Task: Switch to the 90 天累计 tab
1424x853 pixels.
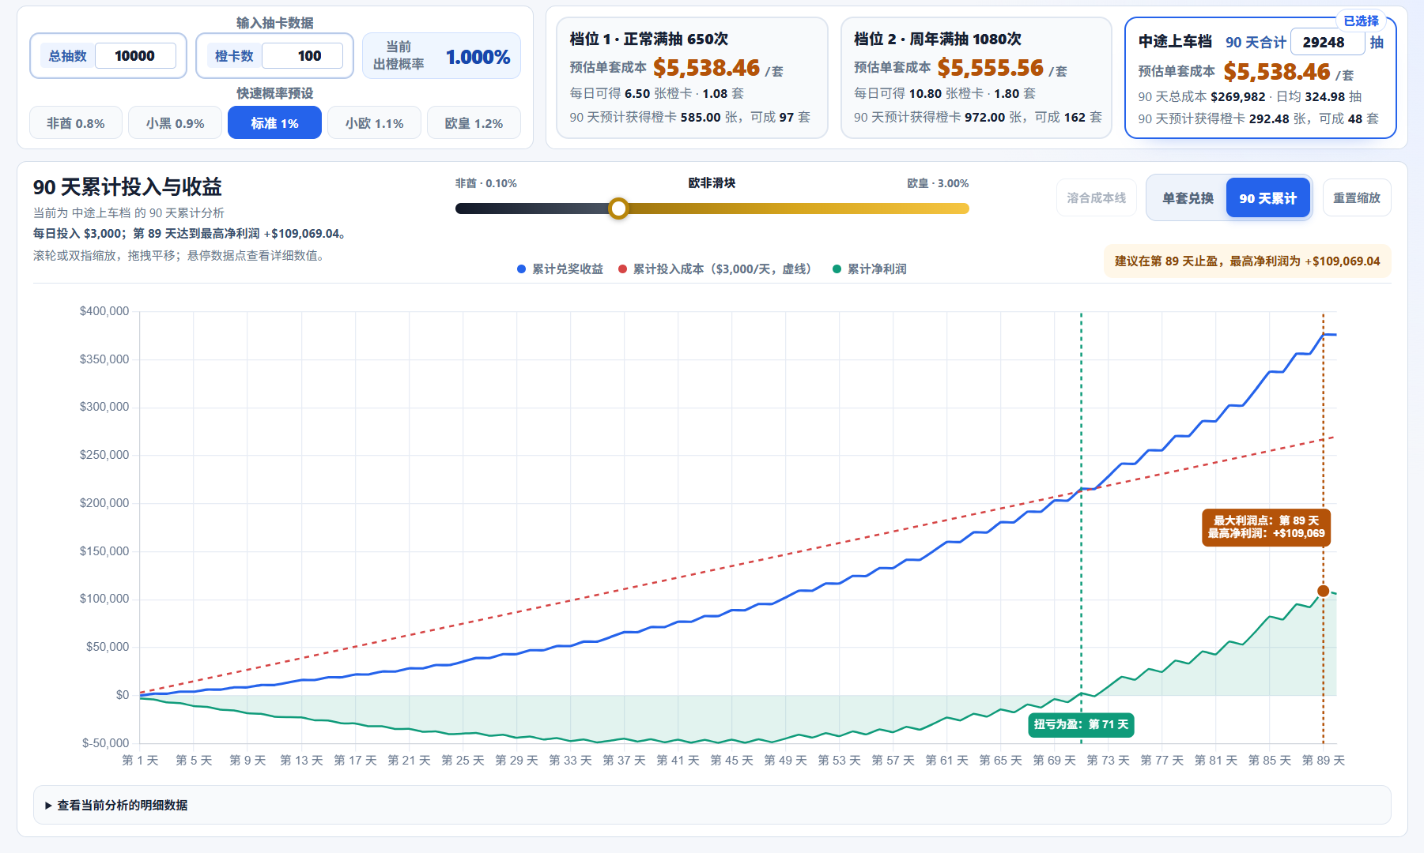Action: (x=1267, y=198)
